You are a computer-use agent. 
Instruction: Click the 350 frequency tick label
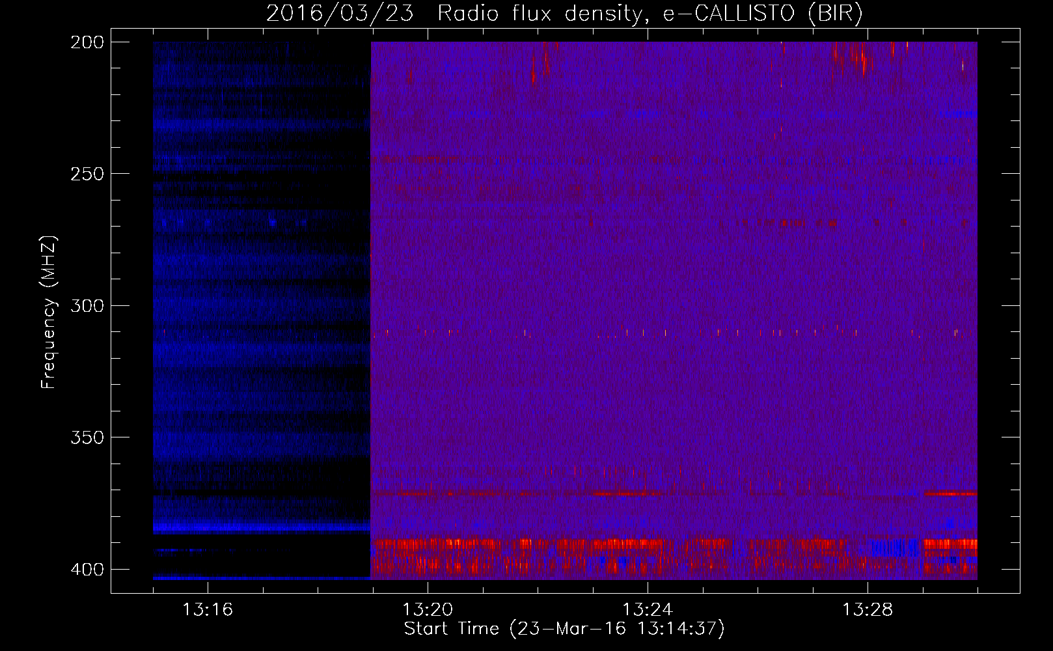(87, 437)
